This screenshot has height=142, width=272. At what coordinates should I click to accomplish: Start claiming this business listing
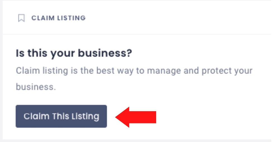pyautogui.click(x=61, y=116)
